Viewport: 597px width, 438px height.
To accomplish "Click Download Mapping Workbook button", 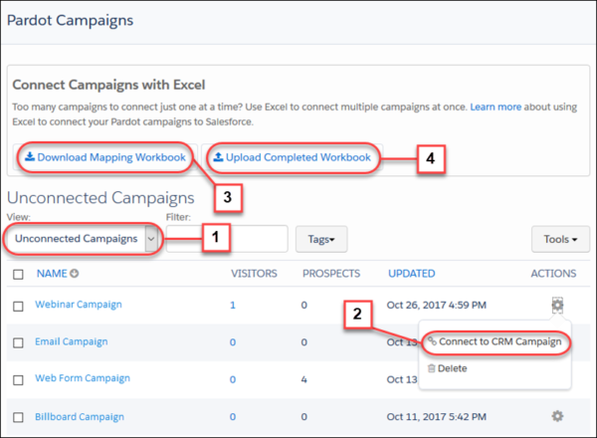I will pyautogui.click(x=105, y=157).
